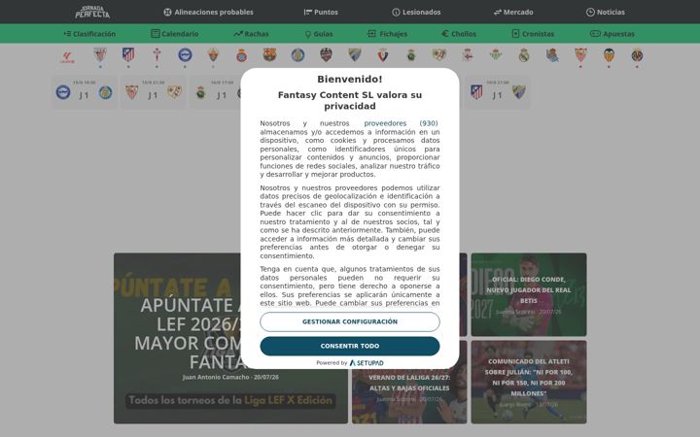Go to Lesionados section
700x437 pixels.
point(416,12)
